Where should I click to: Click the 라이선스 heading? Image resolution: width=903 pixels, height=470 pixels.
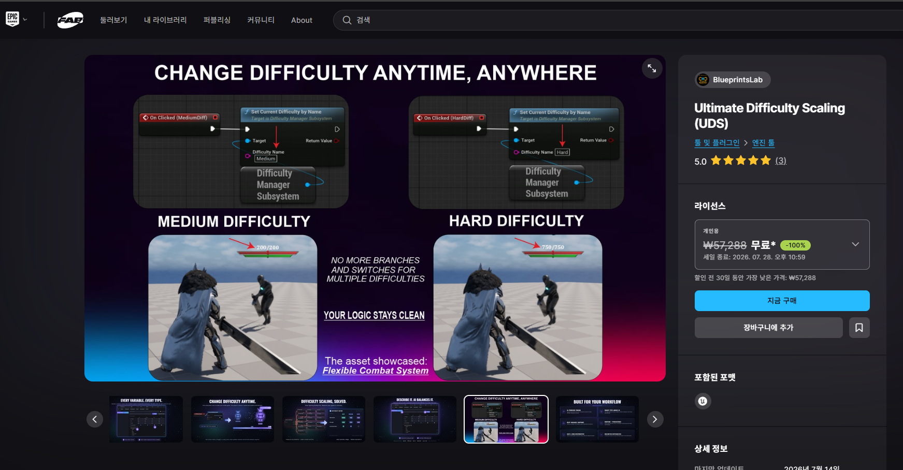tap(710, 206)
